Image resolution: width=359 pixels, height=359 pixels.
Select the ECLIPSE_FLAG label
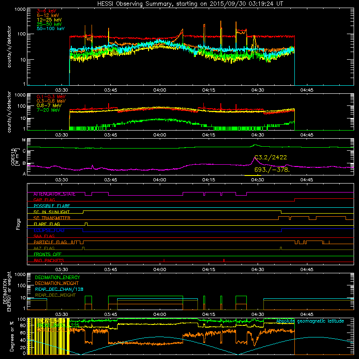[x=49, y=230]
